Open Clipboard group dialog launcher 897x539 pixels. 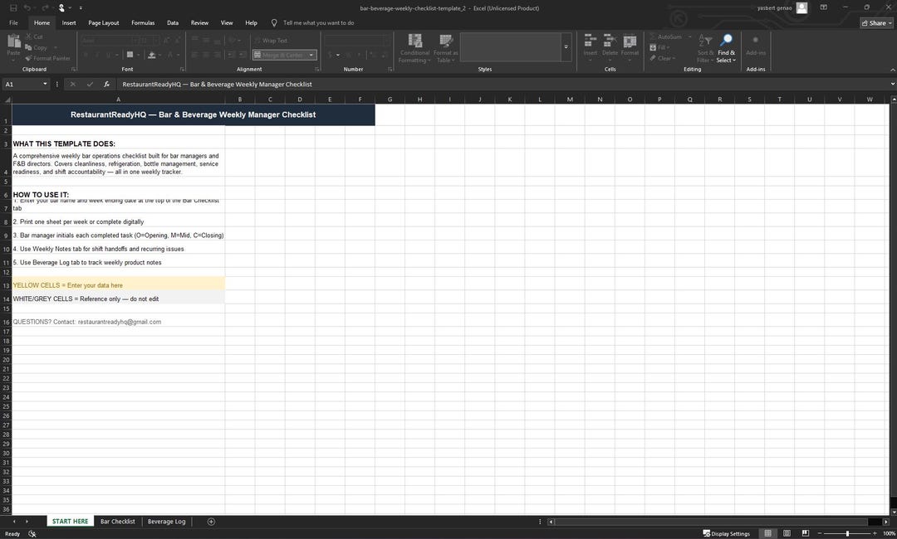click(x=73, y=69)
